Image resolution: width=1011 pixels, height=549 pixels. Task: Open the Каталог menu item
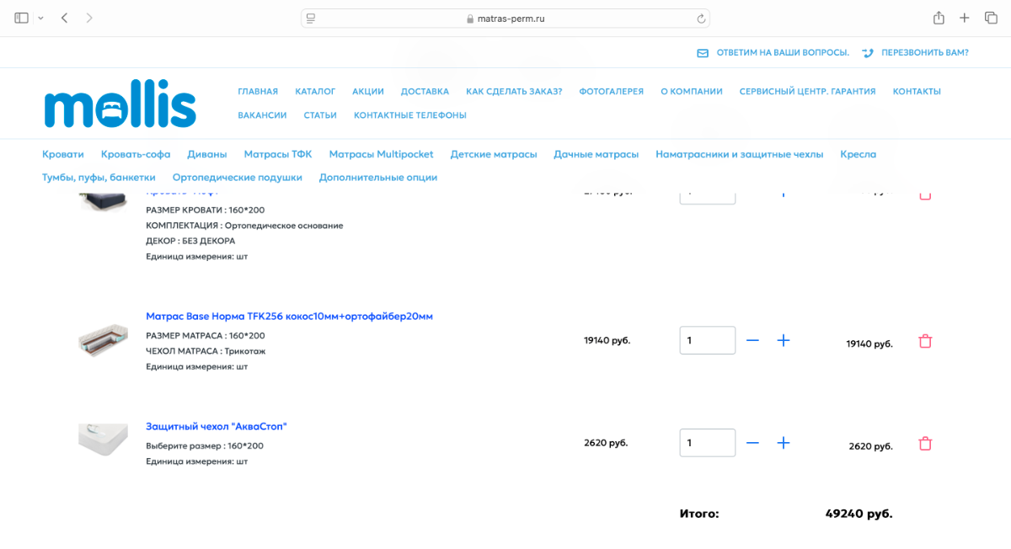click(315, 91)
